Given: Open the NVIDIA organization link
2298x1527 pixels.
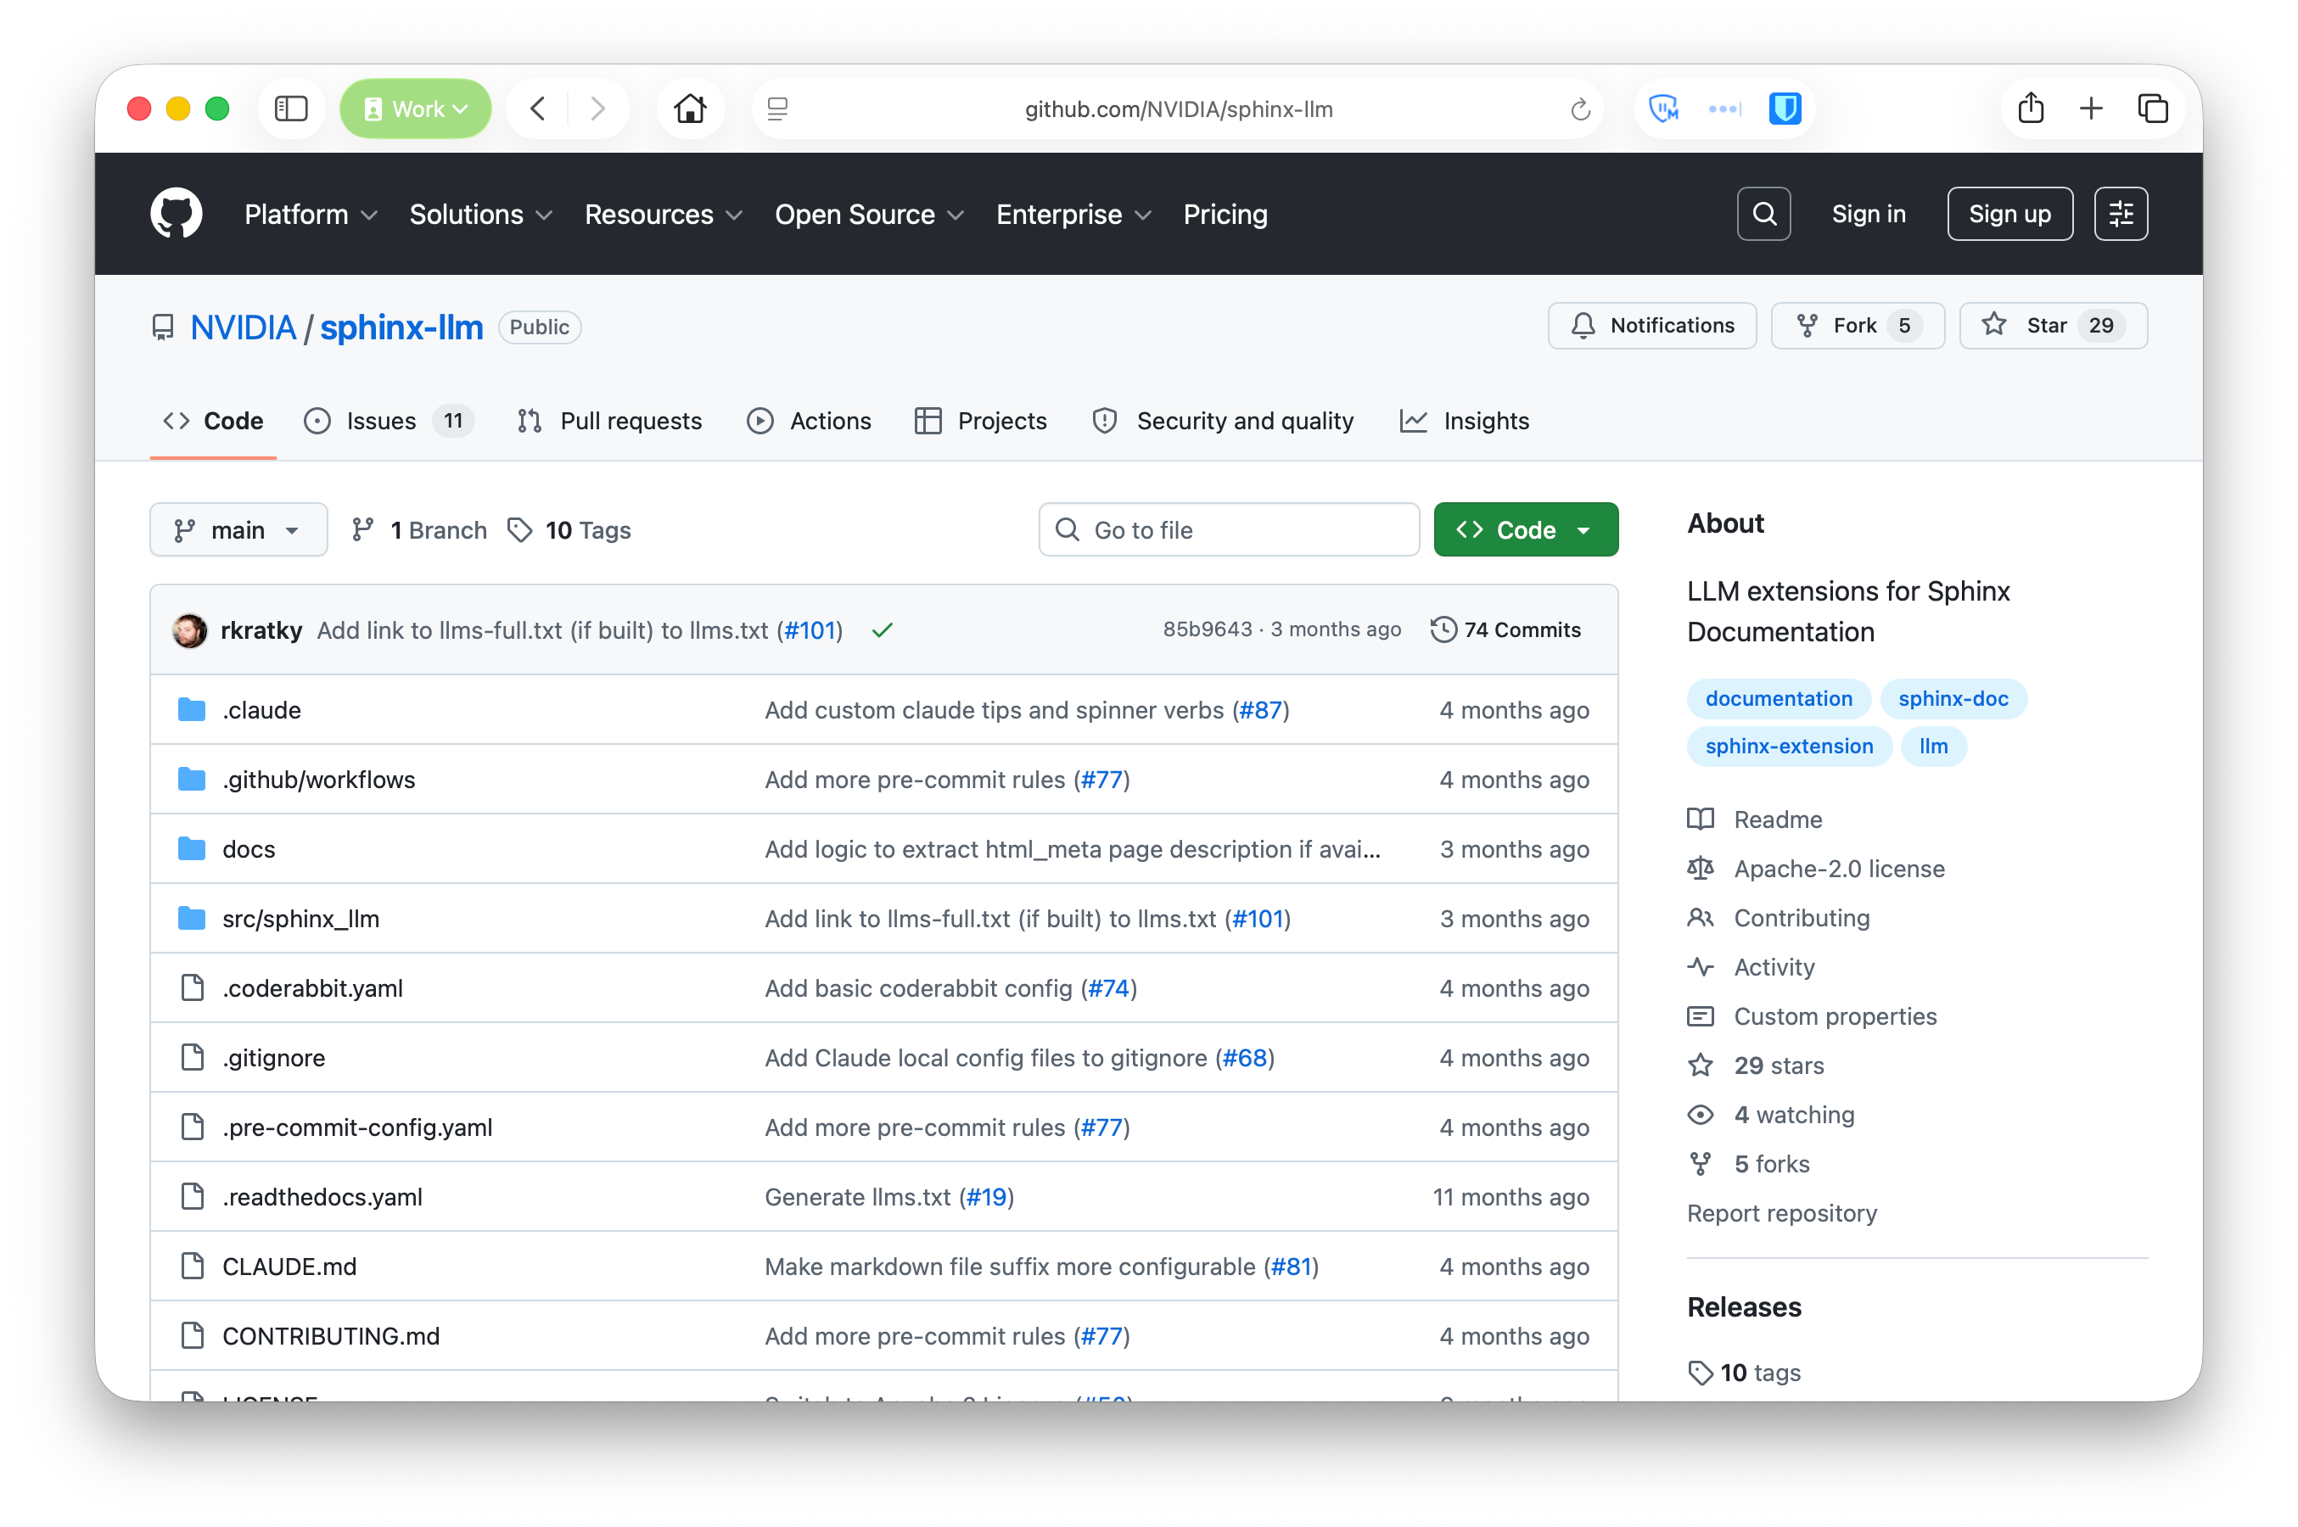Looking at the screenshot, I should tap(243, 327).
